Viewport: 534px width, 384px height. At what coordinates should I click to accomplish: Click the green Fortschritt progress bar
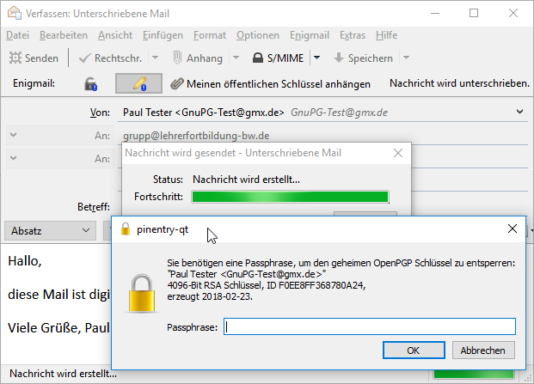(x=290, y=198)
